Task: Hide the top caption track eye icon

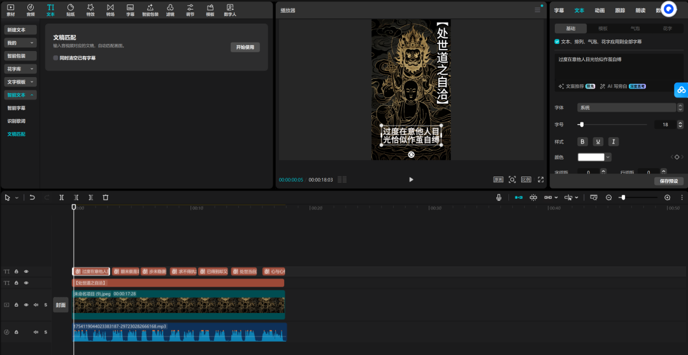Action: [x=26, y=272]
